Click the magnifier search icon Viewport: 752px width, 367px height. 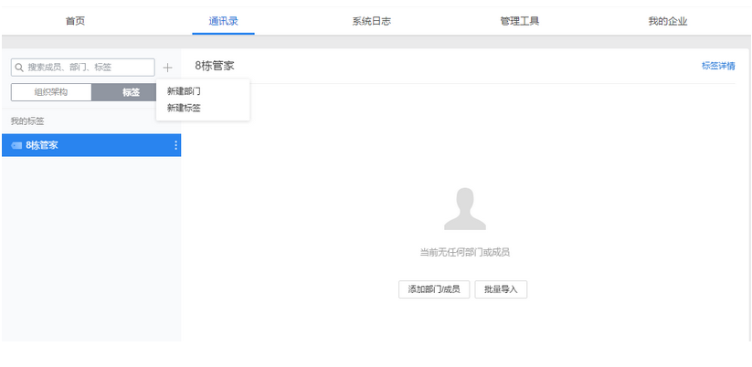19,68
